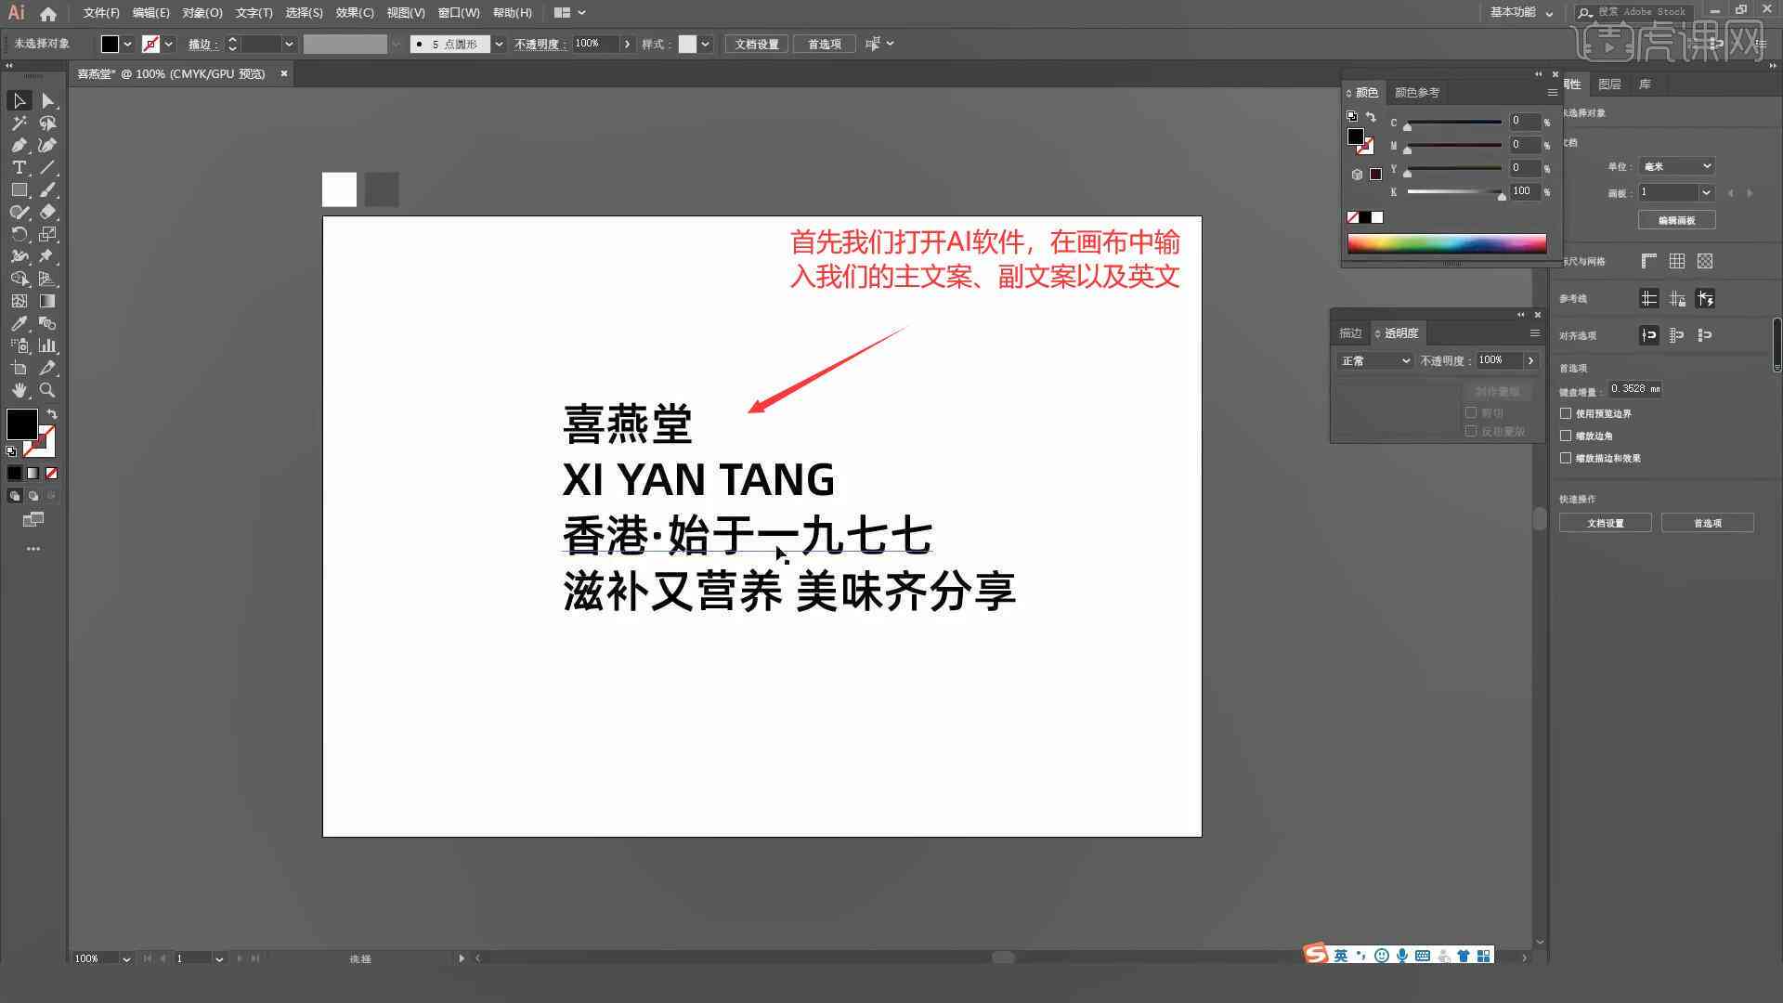Select the Type tool
Image resolution: width=1783 pixels, height=1003 pixels.
coord(19,168)
